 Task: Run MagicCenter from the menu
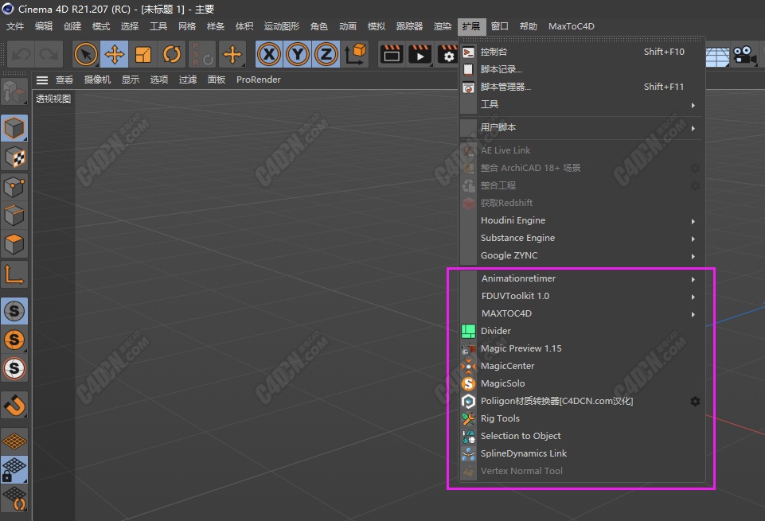(583, 366)
